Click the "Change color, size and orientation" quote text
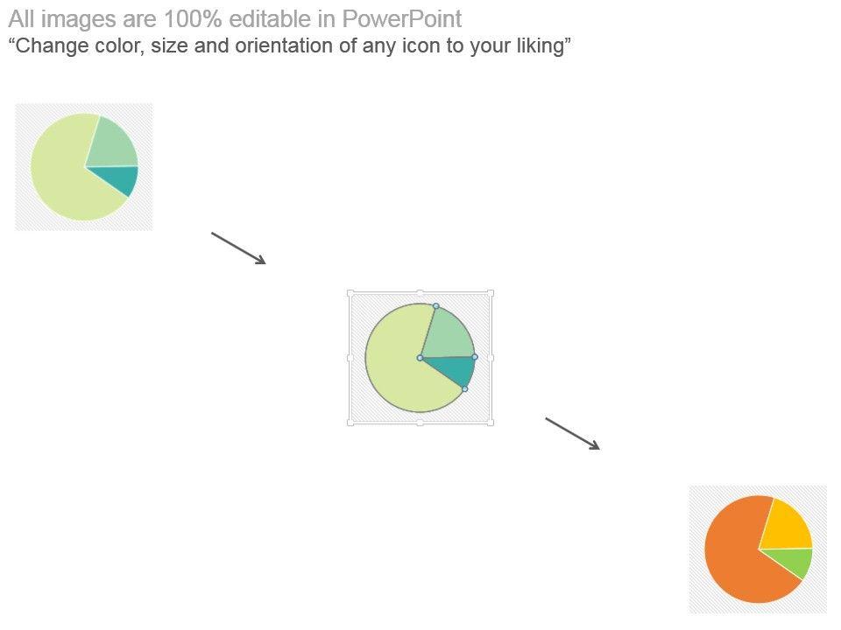841x630 pixels. point(290,46)
